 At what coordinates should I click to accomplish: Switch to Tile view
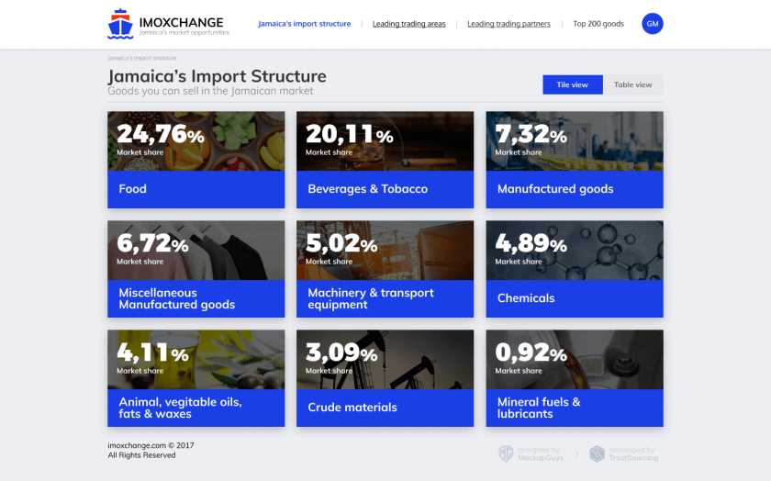(572, 84)
